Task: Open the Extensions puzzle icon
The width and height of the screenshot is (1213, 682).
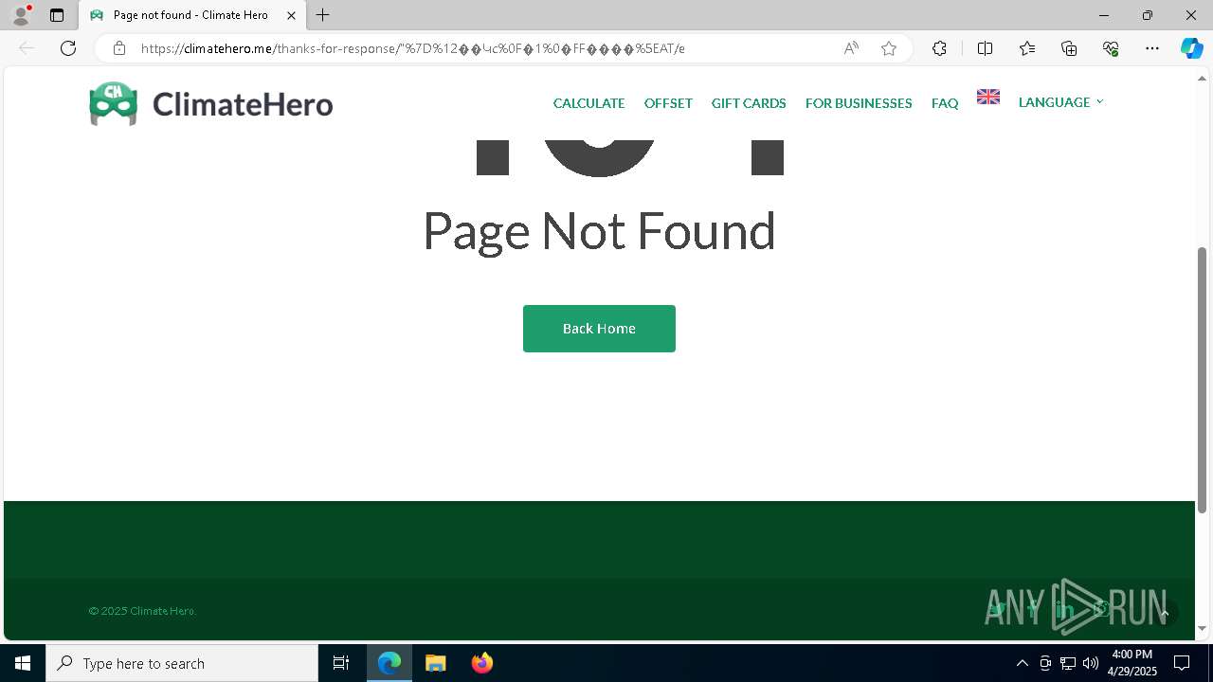Action: coord(939,48)
